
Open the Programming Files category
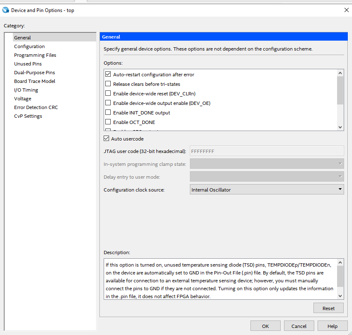click(35, 55)
